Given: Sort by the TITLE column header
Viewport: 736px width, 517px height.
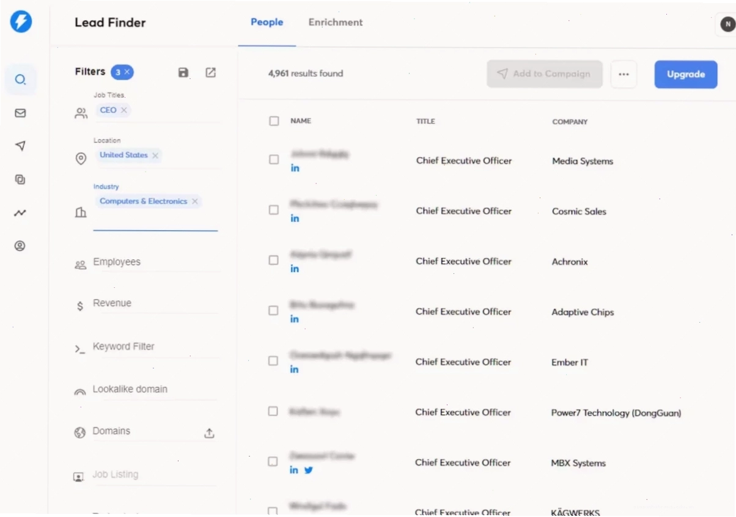Looking at the screenshot, I should (x=426, y=122).
